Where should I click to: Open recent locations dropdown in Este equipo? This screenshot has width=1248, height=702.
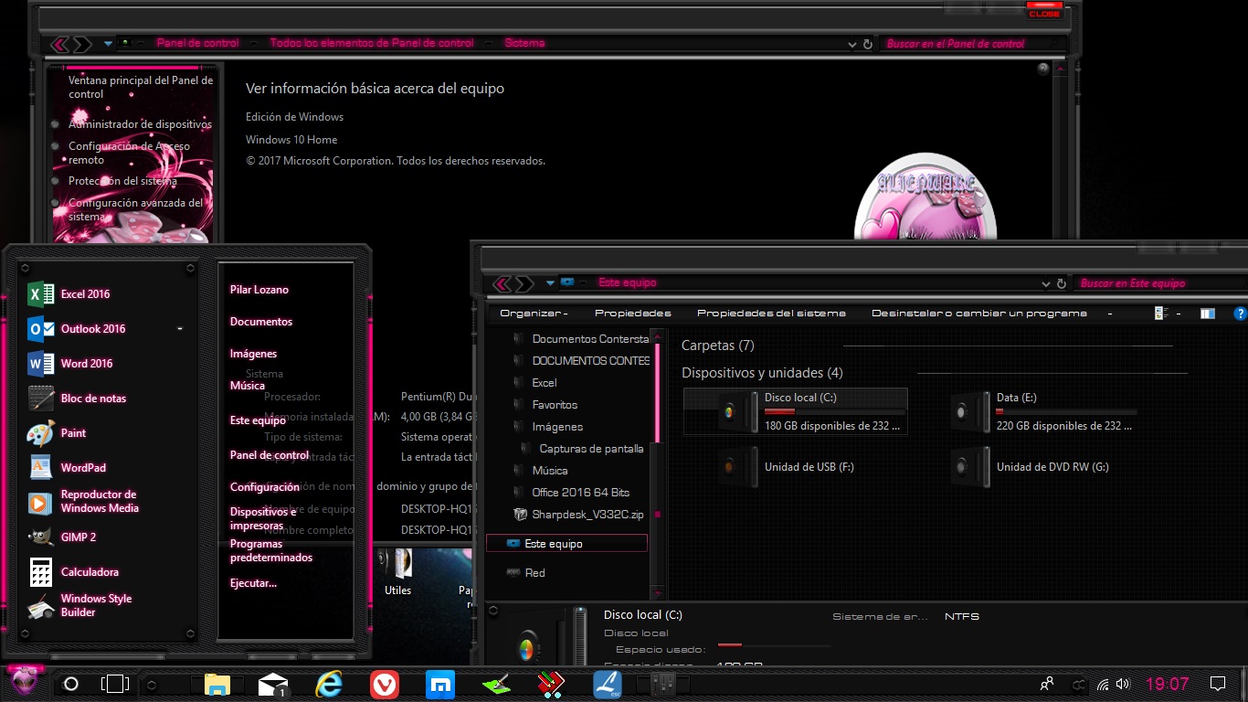click(550, 283)
